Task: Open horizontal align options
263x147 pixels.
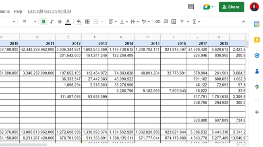Action: pos(112,22)
